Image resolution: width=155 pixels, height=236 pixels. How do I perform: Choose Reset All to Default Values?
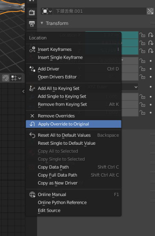tap(73, 135)
